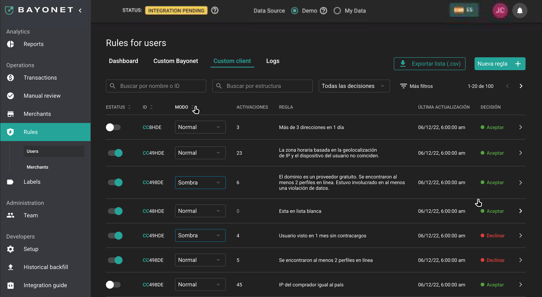
Task: Focus the Buscar por nombre o ID field
Action: coord(156,86)
